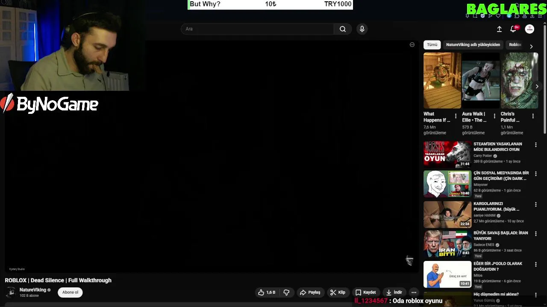
Task: Download video with İndir button
Action: pos(394,293)
